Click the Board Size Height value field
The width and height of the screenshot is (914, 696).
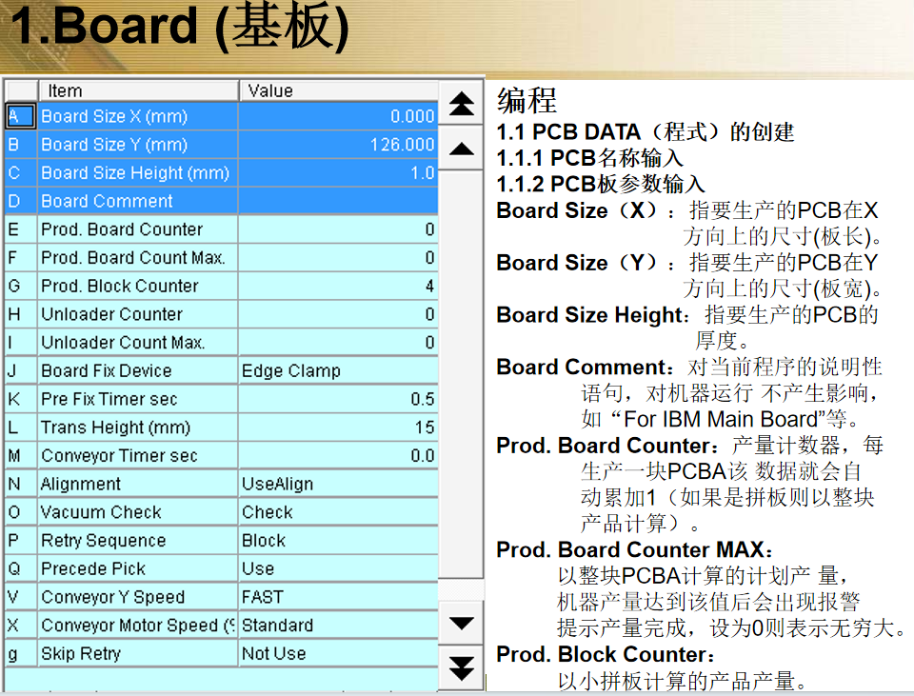tap(338, 173)
